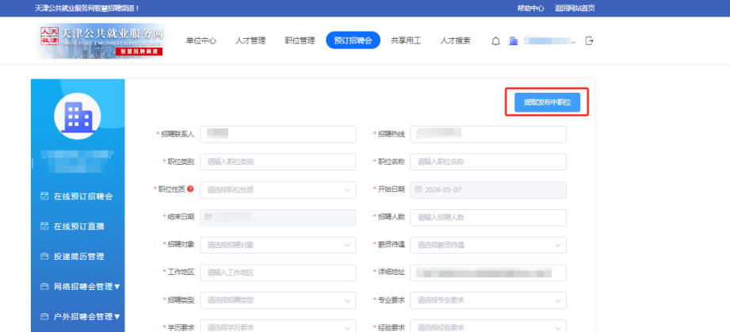
Task: Go to 职位管理 tab
Action: pos(300,40)
